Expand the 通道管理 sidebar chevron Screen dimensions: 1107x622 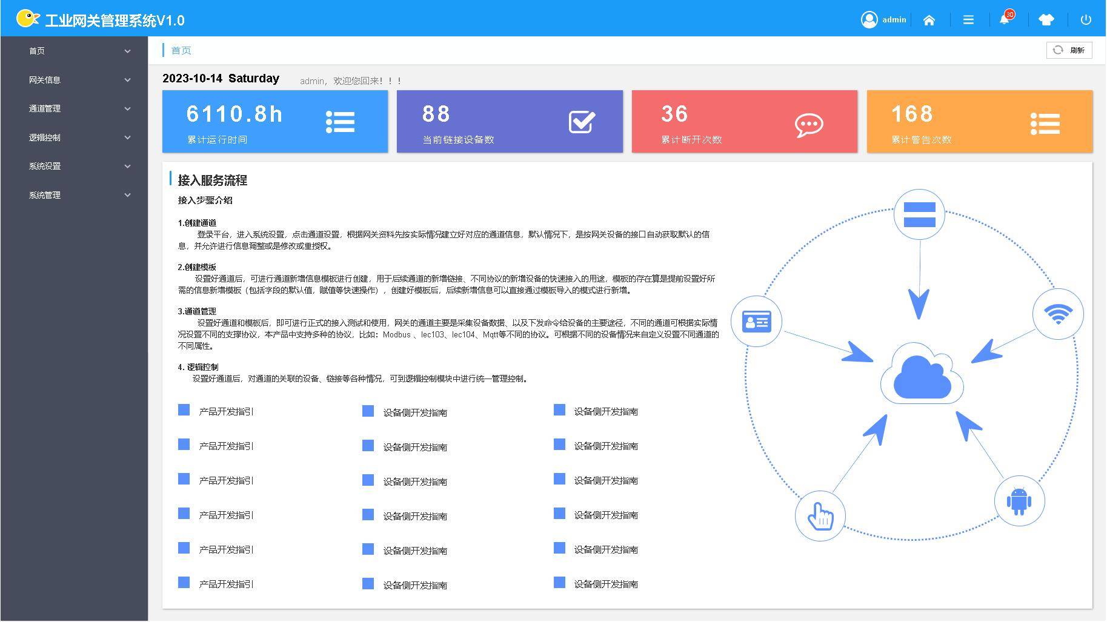coord(127,109)
